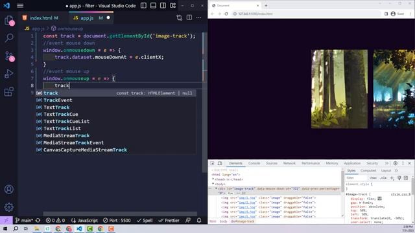
Task: Expand the head element in DOM tree
Action: (x=213, y=179)
